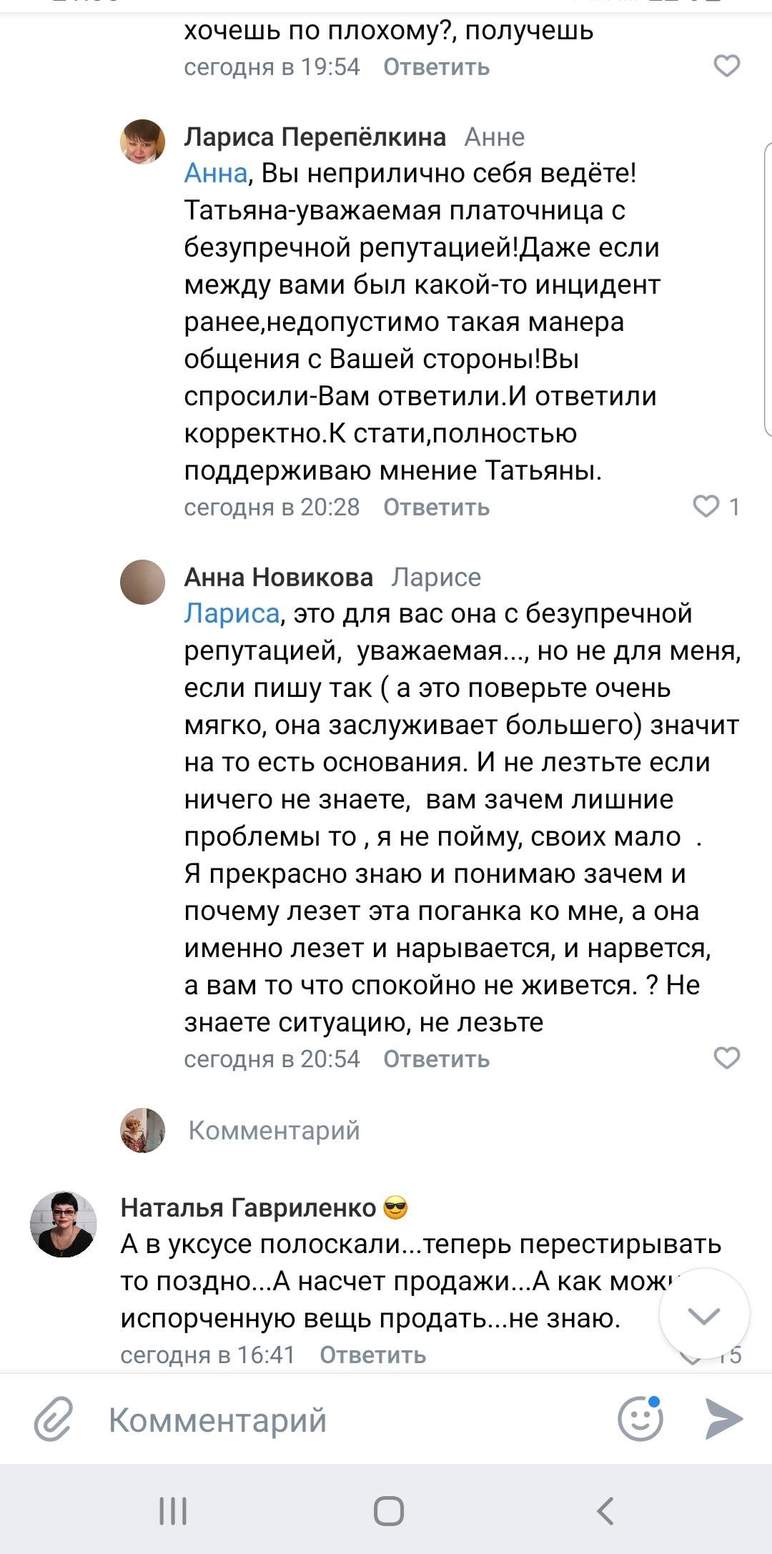The height and width of the screenshot is (1554, 772).
Task: Like the 19:54 comment at top
Action: pyautogui.click(x=726, y=66)
